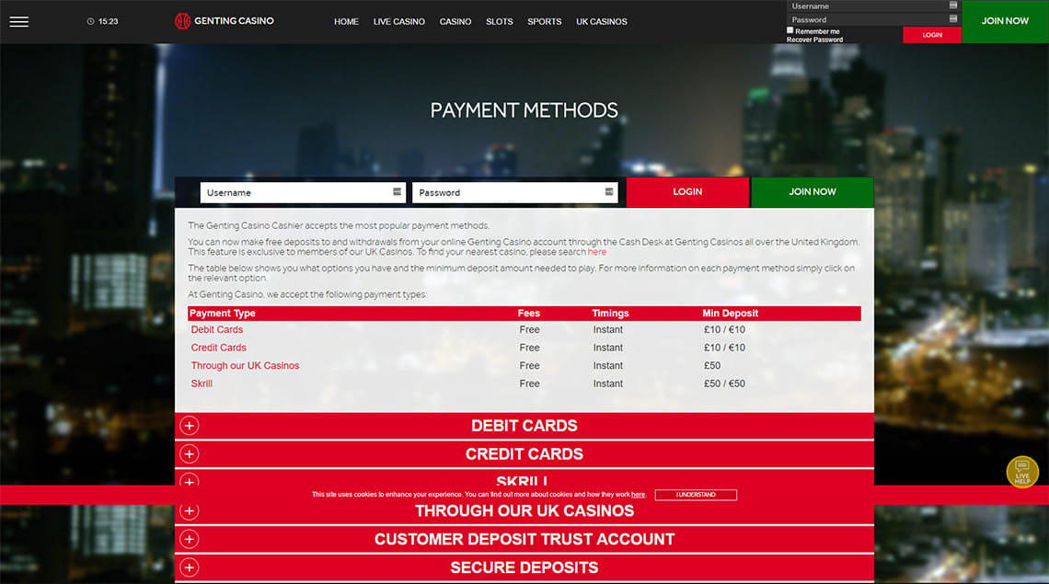
Task: Click the Payment Methods page heading
Action: 524,110
